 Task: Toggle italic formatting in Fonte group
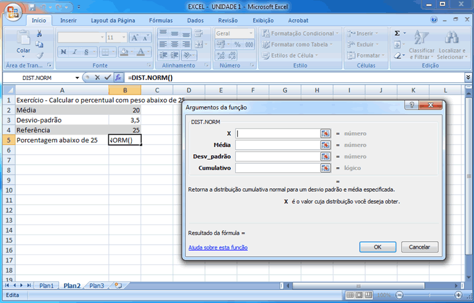click(x=74, y=52)
